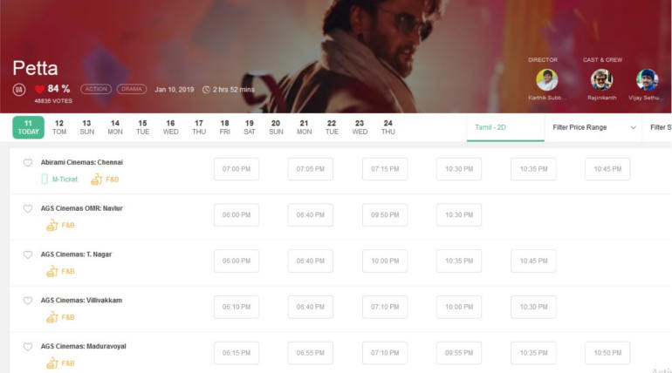Click the F&B icon under AGS Cinemas: Villivakkam
Viewport: 672px width, 373px height.
tap(51, 317)
